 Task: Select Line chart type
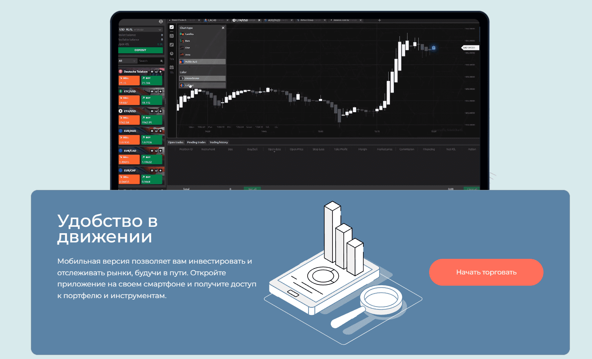pyautogui.click(x=202, y=48)
